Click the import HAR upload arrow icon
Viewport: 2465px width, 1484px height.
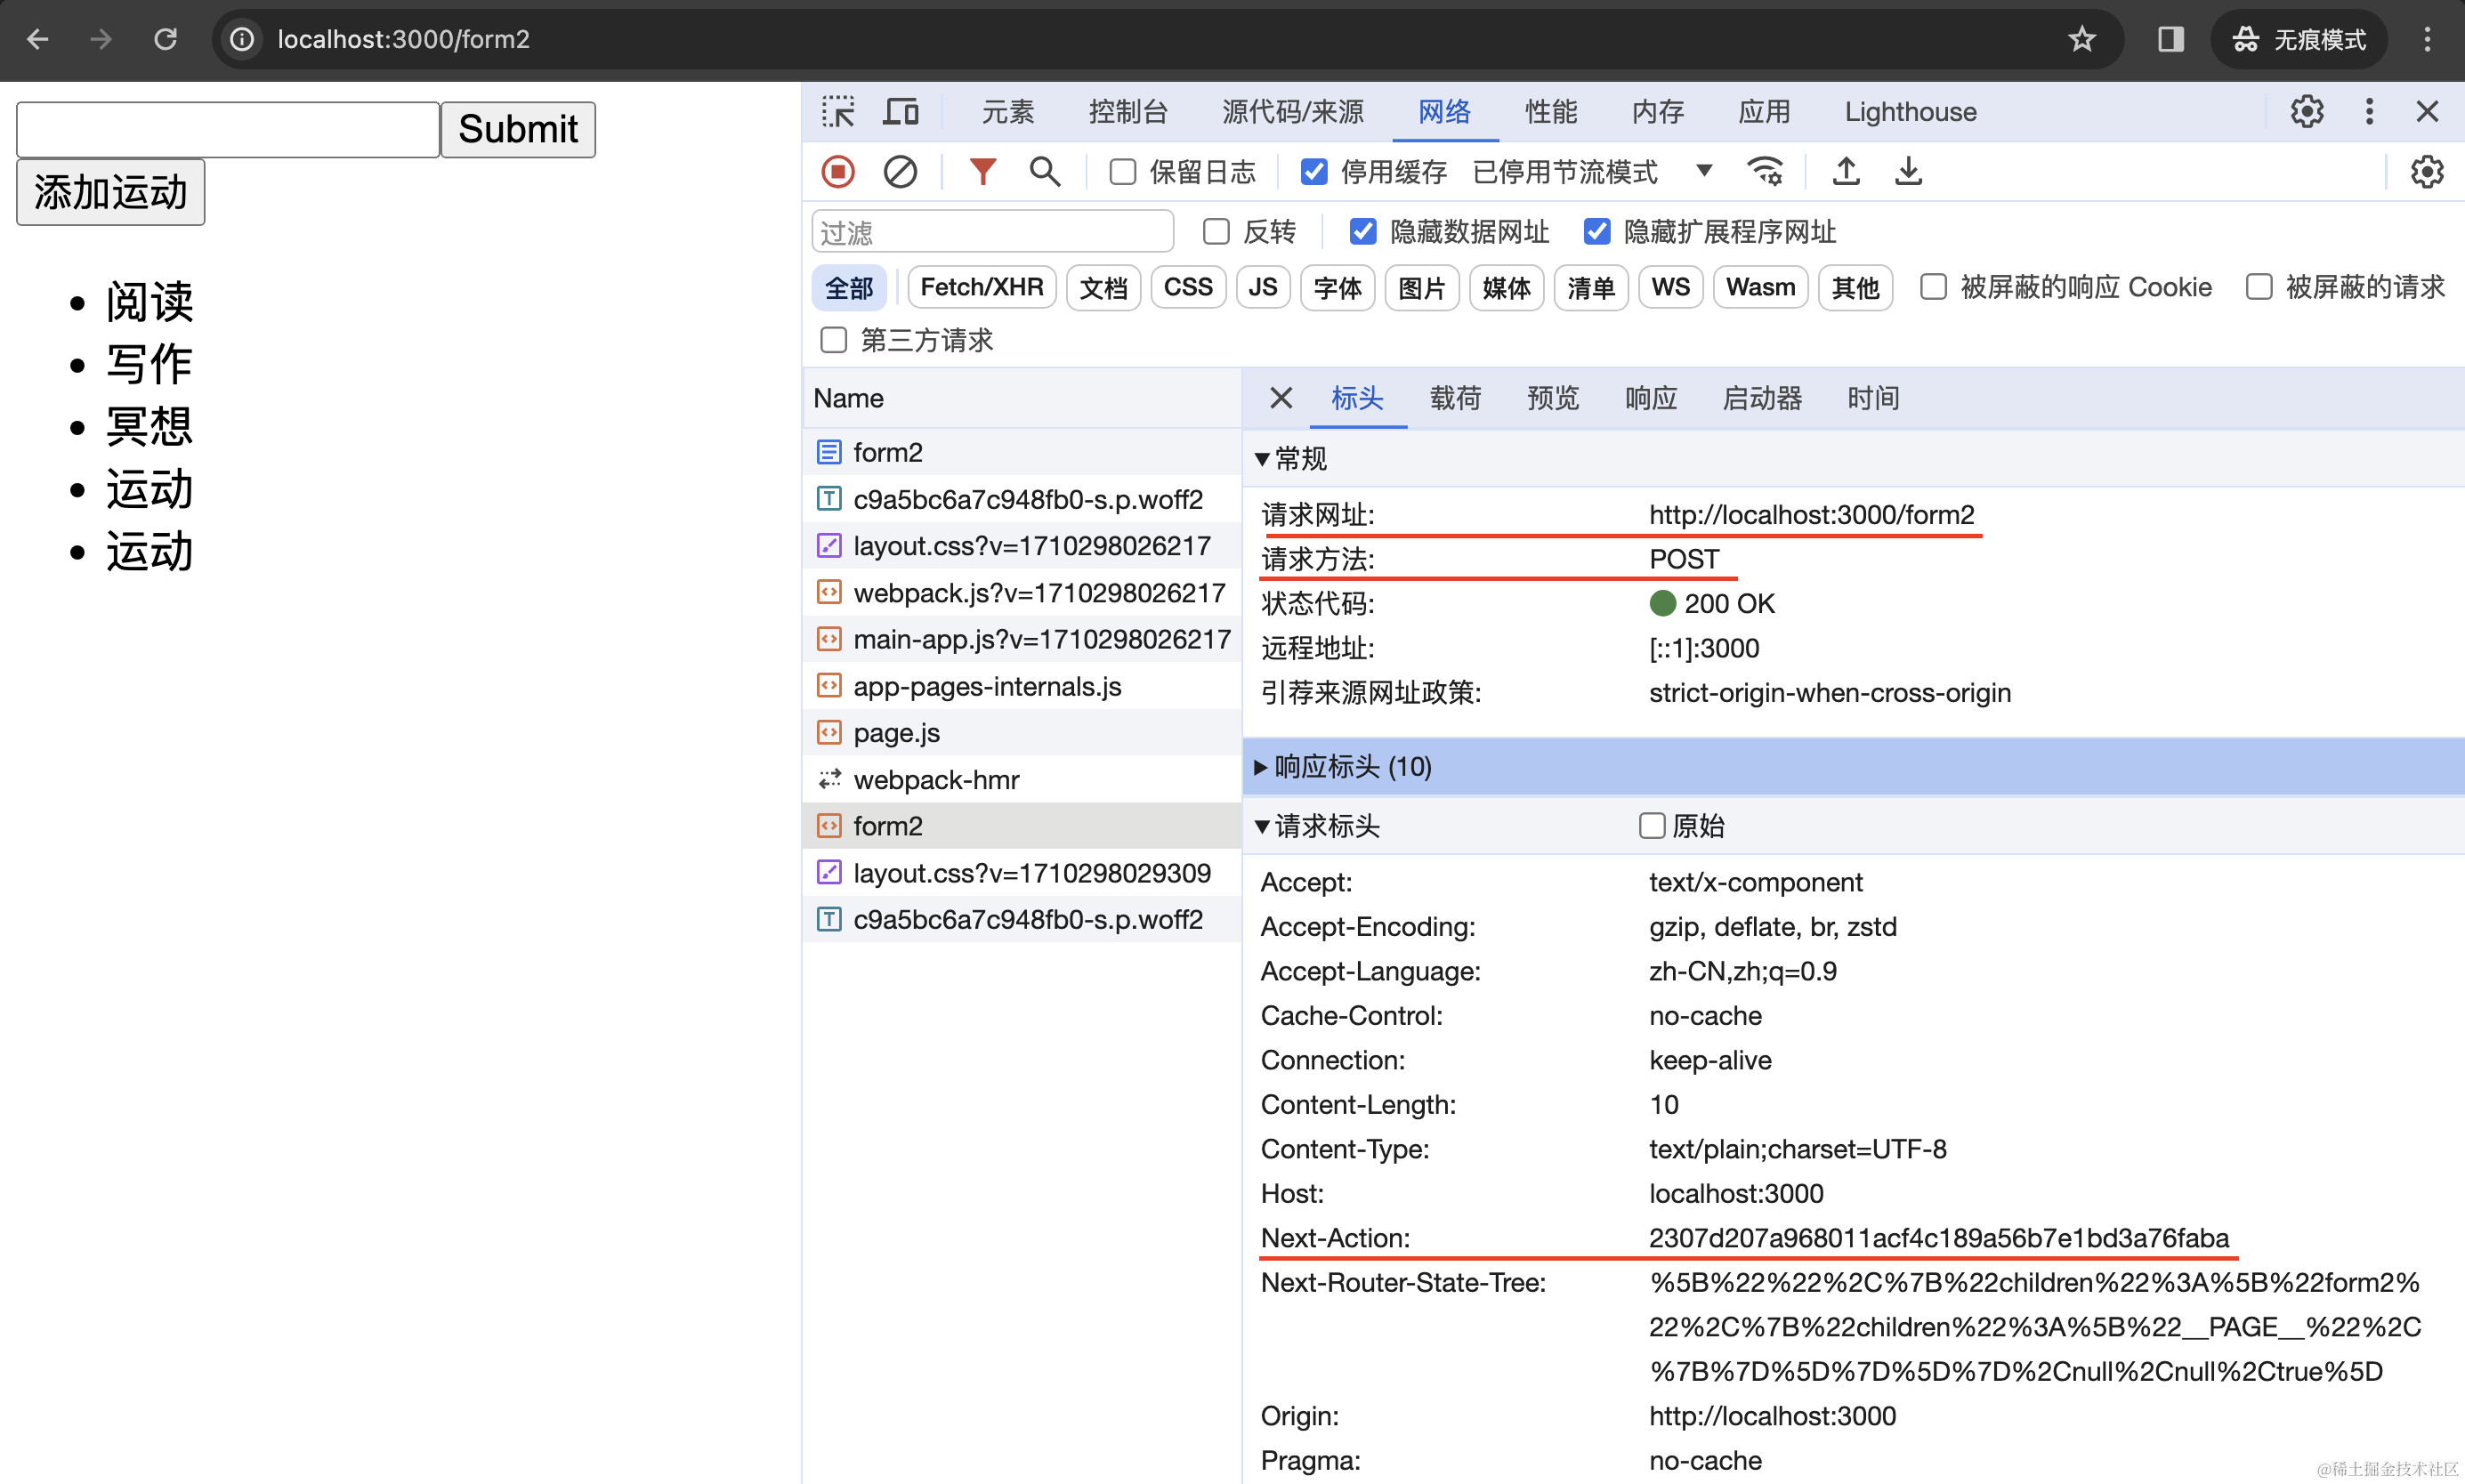click(1846, 172)
